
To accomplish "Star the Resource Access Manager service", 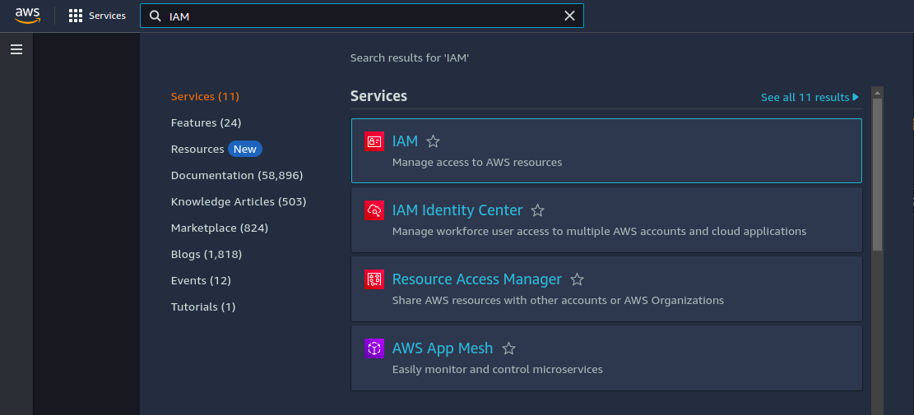I will (x=577, y=279).
